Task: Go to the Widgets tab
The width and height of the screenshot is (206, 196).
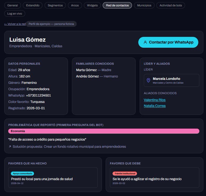Action: coord(92,5)
